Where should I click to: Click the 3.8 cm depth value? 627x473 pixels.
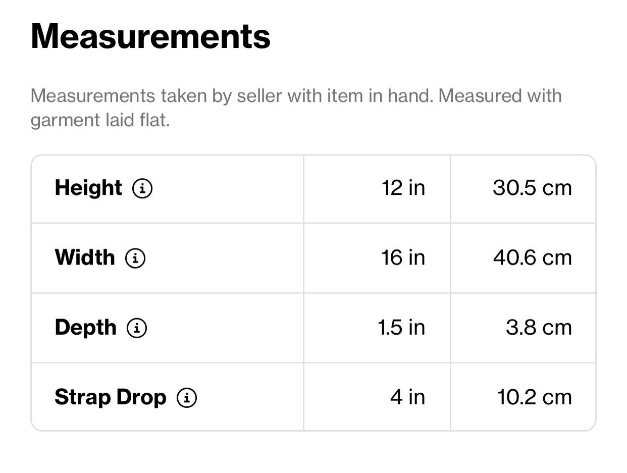[x=539, y=328]
